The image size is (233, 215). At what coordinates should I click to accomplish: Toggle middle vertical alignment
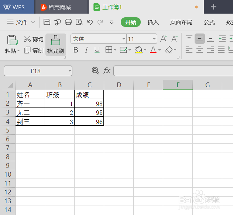pyautogui.click(x=200, y=39)
